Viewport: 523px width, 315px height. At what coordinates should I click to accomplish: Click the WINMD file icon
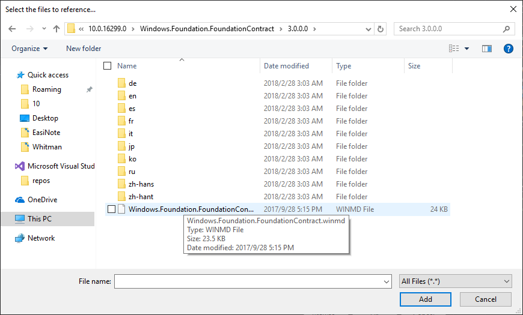coord(121,209)
